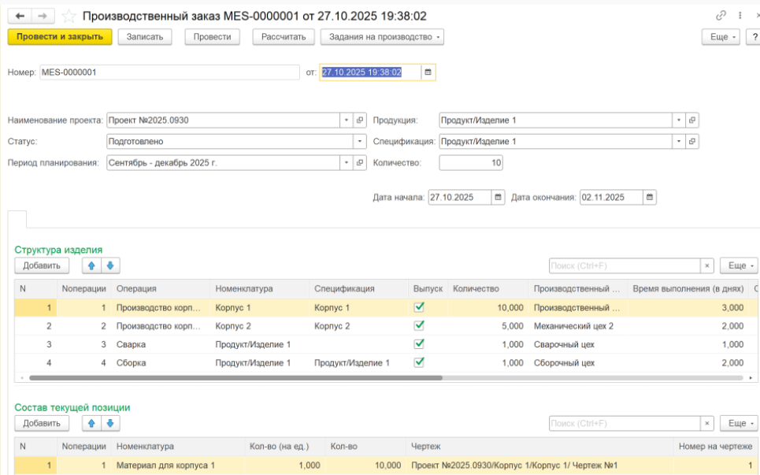Viewport: 760px width, 475px height.
Task: Select the Сборочный цех cell
Action: pyautogui.click(x=578, y=363)
